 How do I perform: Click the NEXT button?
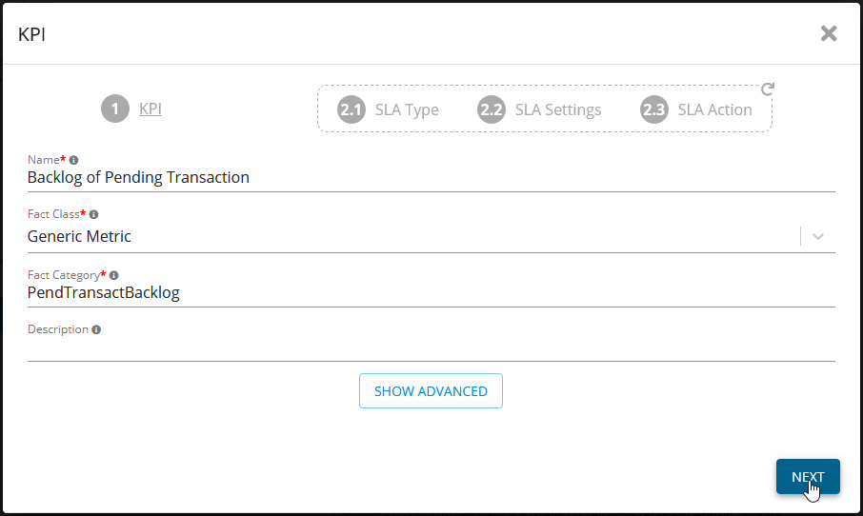(808, 477)
